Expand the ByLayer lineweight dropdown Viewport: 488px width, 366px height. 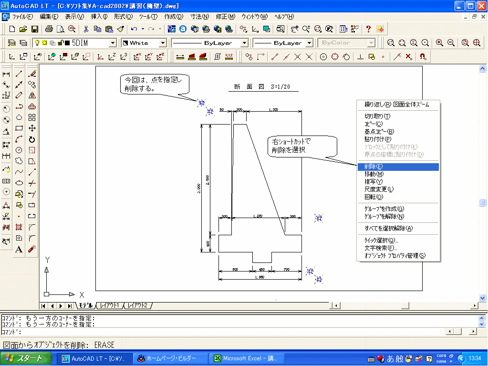[309, 43]
